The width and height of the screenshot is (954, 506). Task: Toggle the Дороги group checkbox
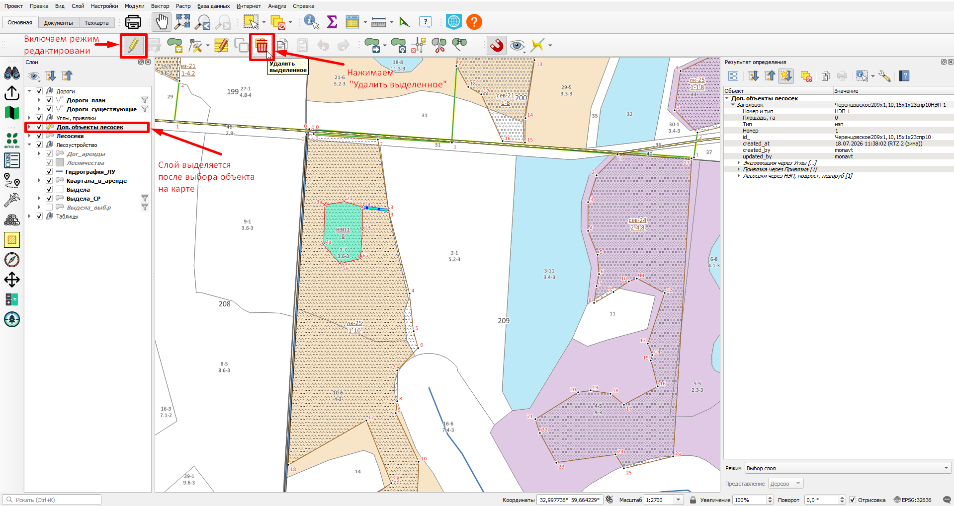pyautogui.click(x=39, y=91)
